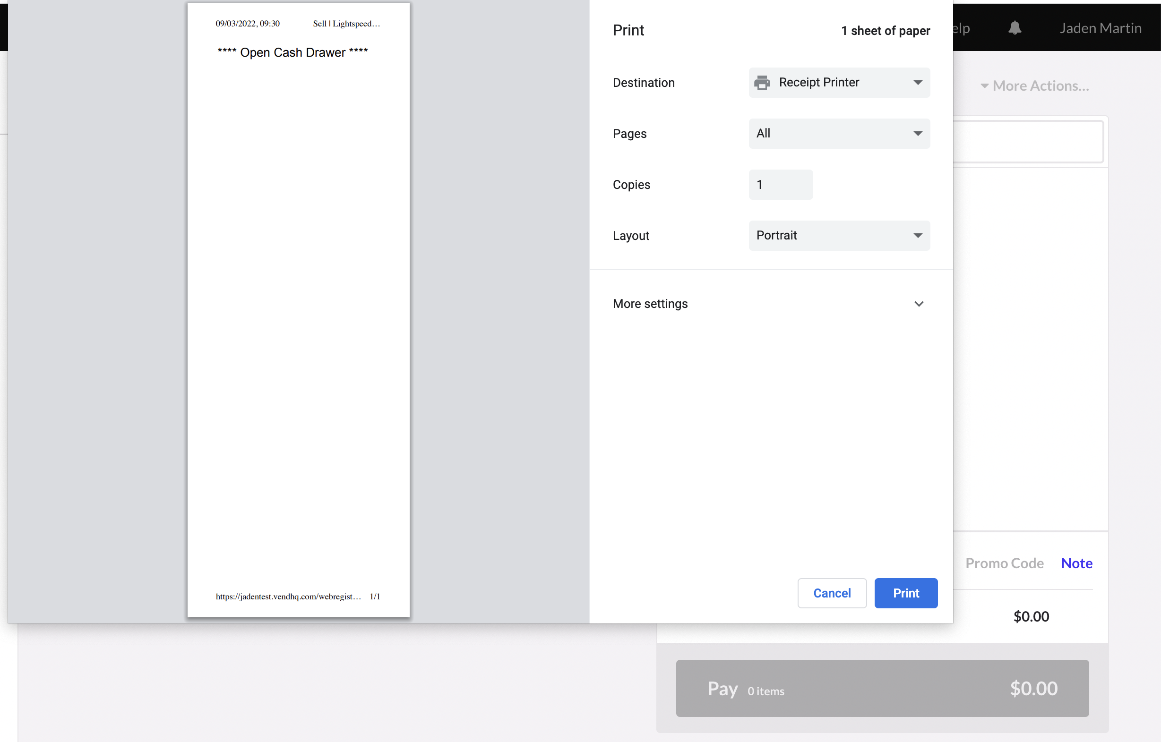The height and width of the screenshot is (742, 1161).
Task: Open the More Actions menu
Action: 1040,86
